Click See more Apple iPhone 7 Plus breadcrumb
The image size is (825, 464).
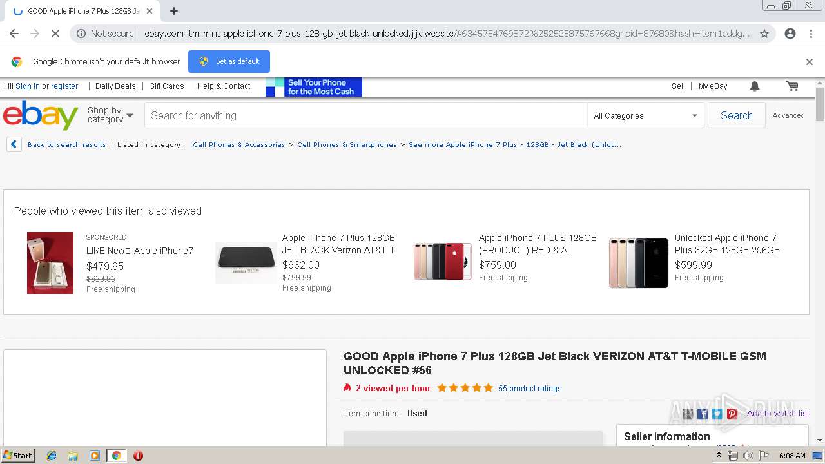click(x=515, y=145)
